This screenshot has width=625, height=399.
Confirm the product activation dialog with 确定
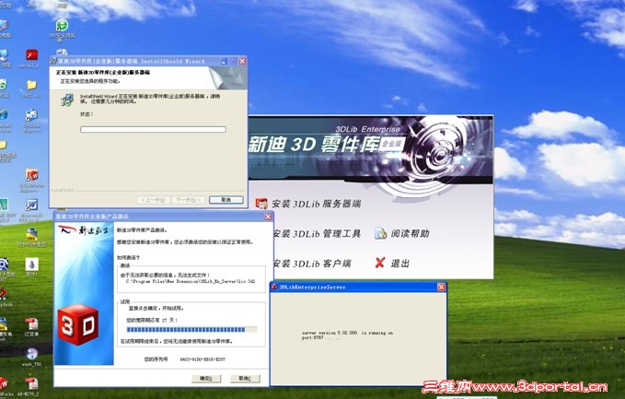[x=206, y=378]
